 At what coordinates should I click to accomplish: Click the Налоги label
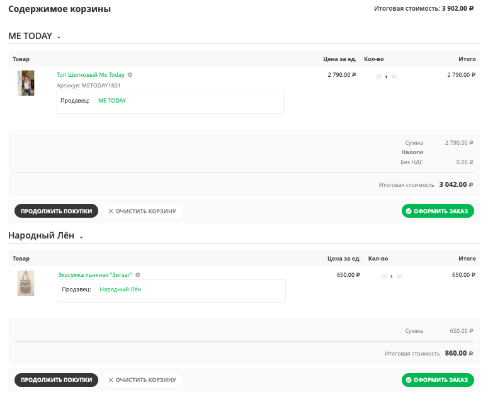tap(412, 152)
